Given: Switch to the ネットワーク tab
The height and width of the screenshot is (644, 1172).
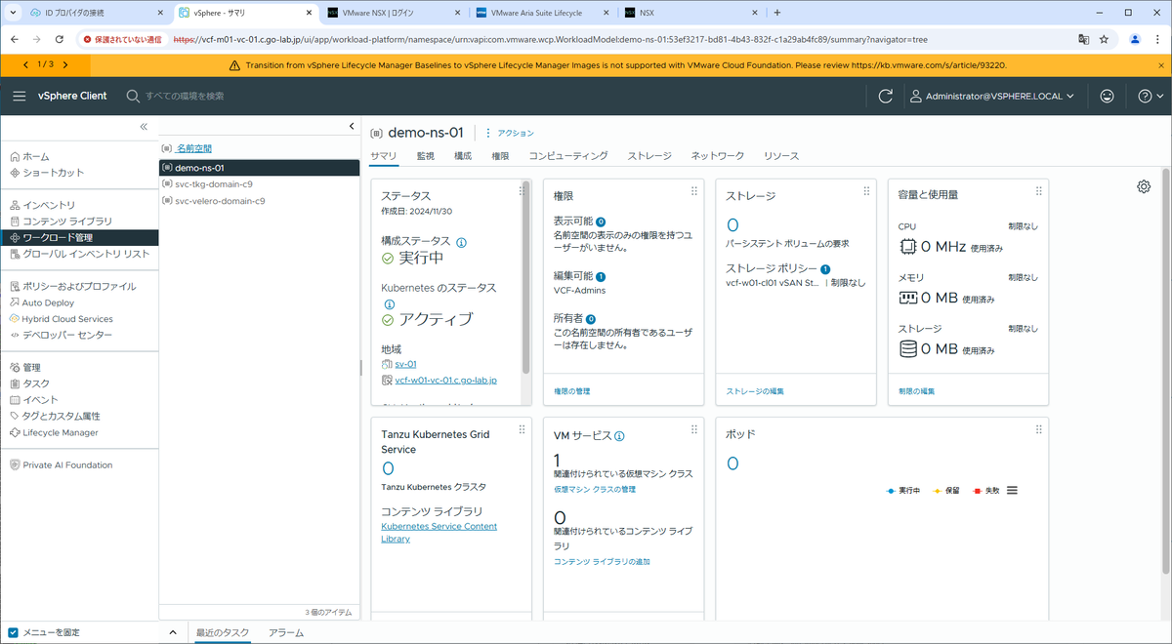Looking at the screenshot, I should pos(718,156).
